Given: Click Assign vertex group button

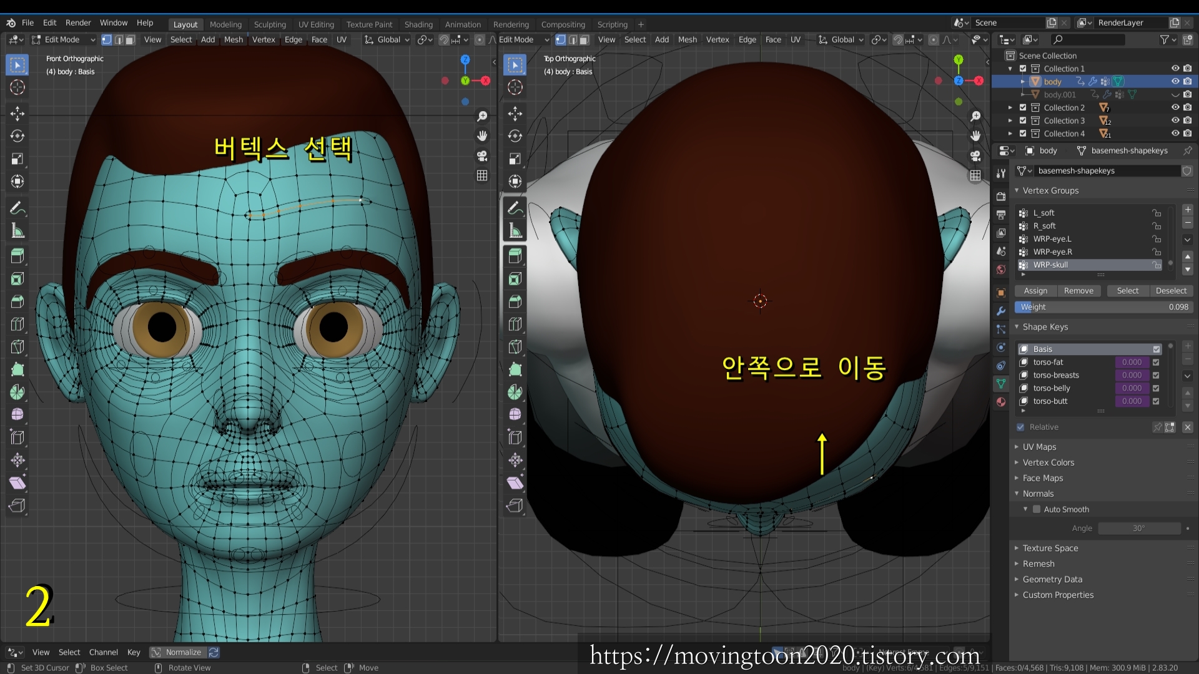Looking at the screenshot, I should click(x=1035, y=291).
